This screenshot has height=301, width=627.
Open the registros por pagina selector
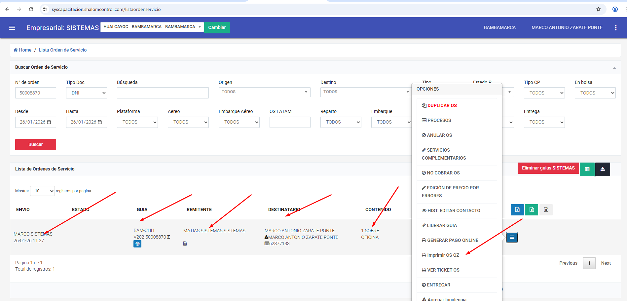pos(42,191)
